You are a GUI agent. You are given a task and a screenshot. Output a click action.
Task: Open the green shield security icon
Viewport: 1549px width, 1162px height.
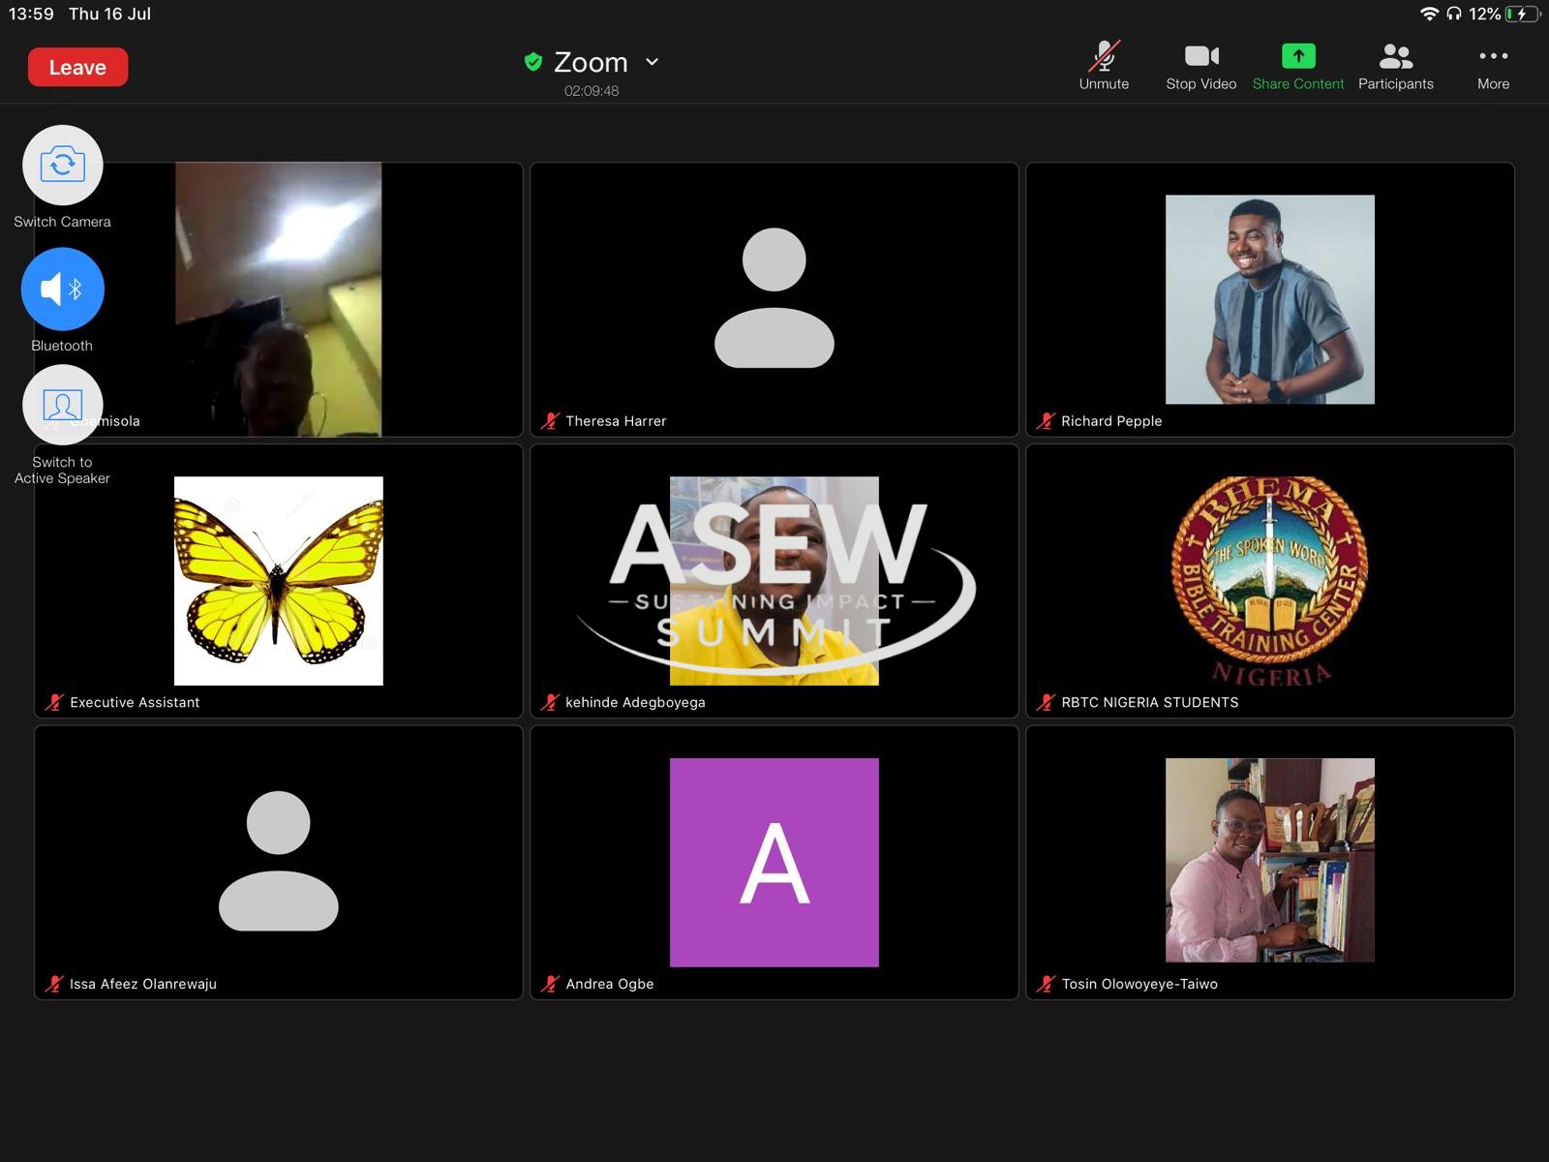point(532,62)
